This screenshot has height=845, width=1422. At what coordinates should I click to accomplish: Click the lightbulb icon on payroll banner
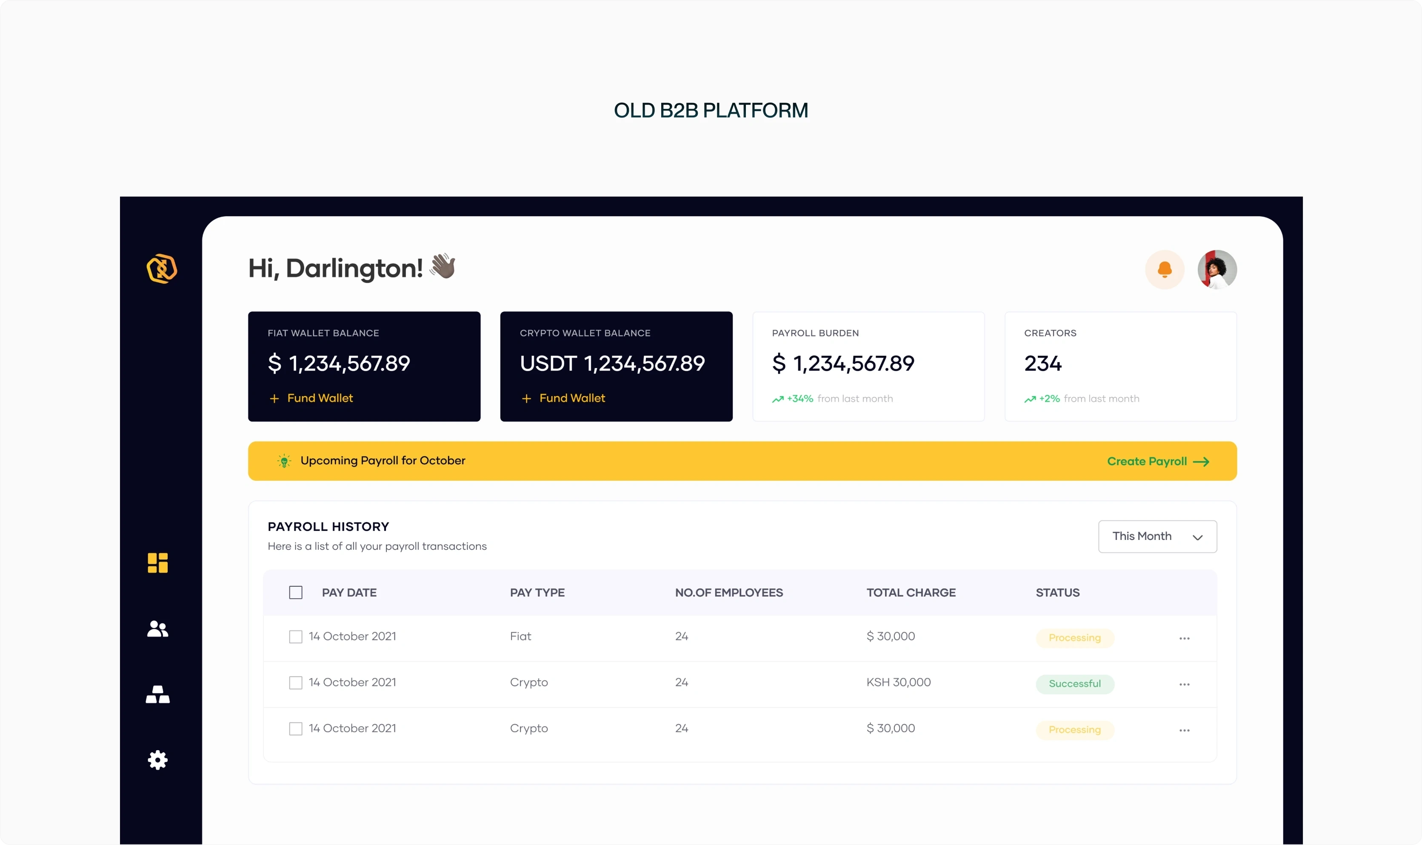click(x=284, y=461)
